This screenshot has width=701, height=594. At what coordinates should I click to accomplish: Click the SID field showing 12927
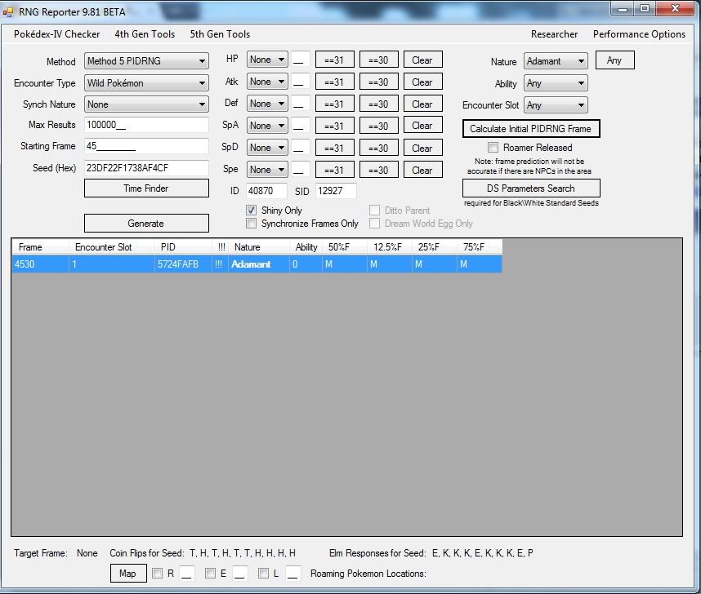[x=336, y=191]
